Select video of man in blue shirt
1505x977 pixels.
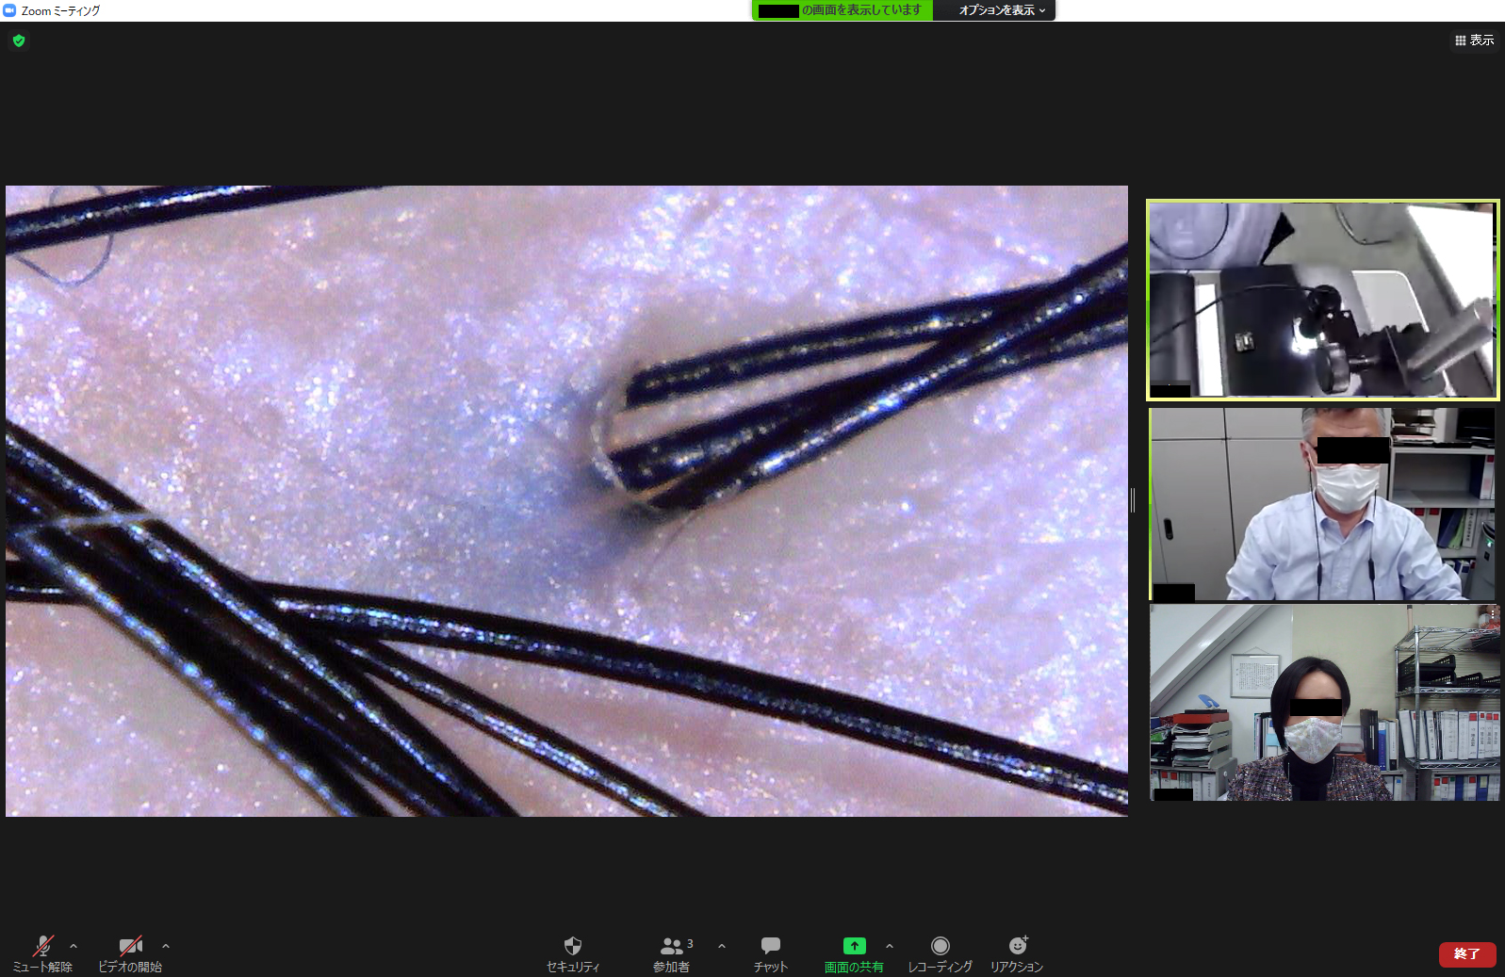1323,504
